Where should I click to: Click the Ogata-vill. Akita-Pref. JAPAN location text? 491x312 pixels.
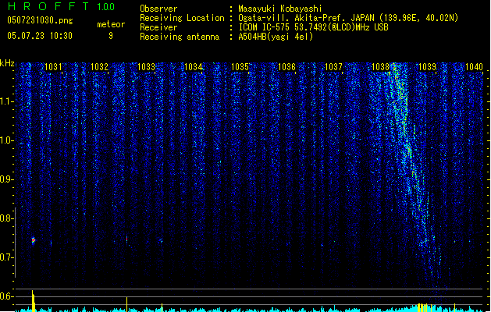(348, 18)
